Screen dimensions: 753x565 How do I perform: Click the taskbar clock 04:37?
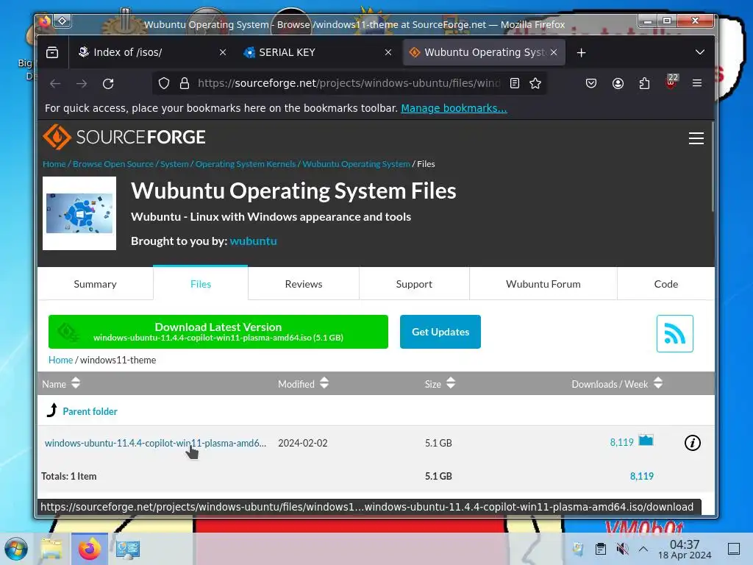(x=685, y=549)
